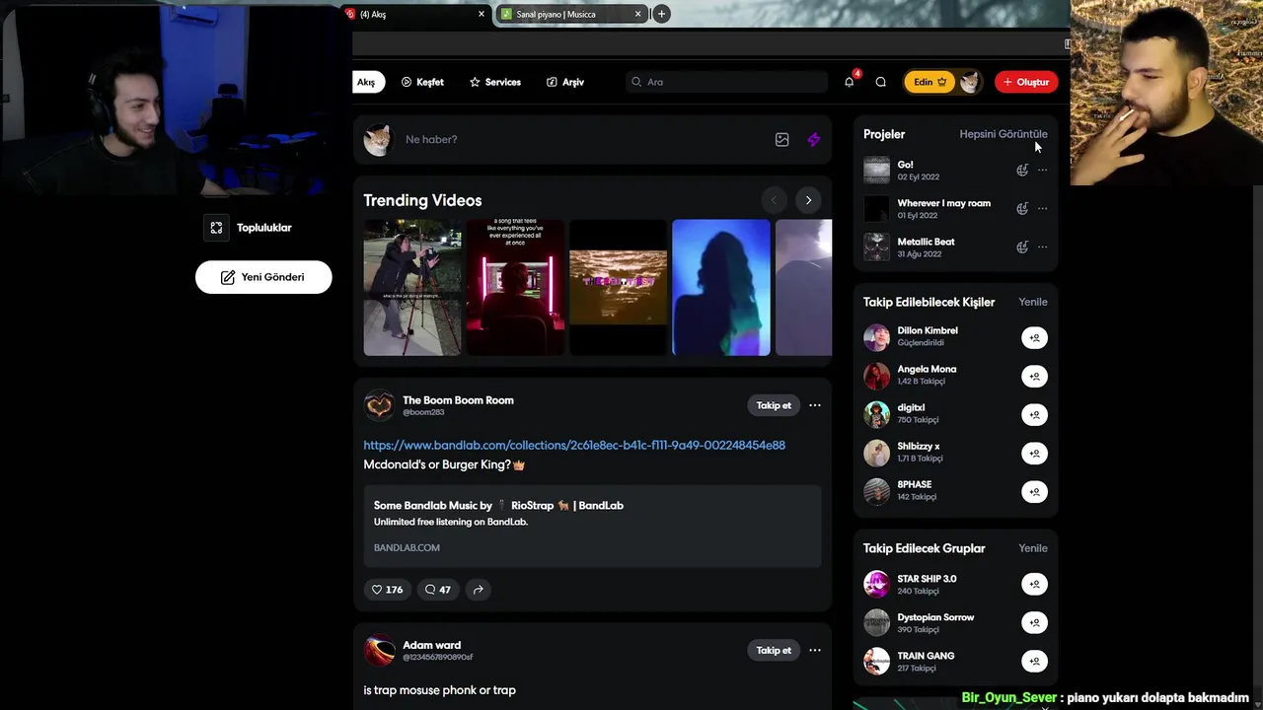Viewport: 1263px width, 710px height.
Task: Follow 8PHASE with the add icon
Action: 1034,492
